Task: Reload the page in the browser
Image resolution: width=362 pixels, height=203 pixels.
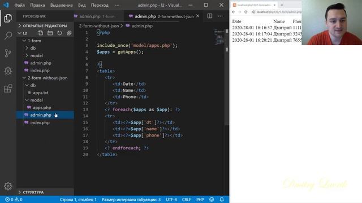Action: click(x=246, y=12)
